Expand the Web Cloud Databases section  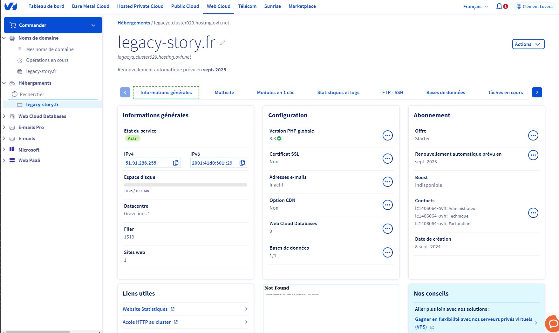point(4,116)
